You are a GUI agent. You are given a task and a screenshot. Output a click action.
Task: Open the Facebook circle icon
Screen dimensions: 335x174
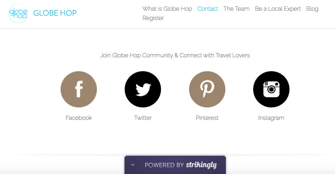tap(79, 89)
